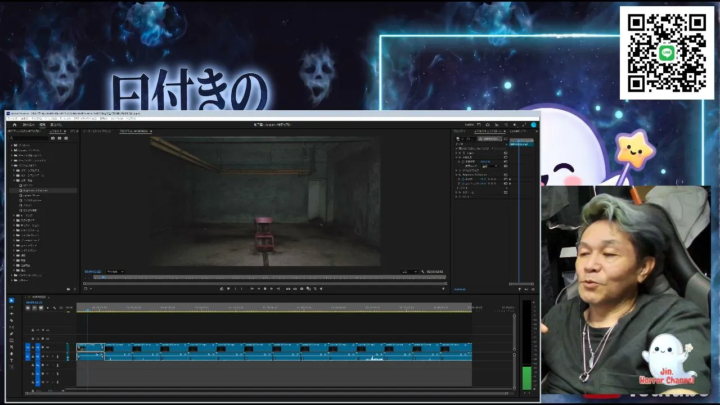The image size is (720, 405).
Task: Toggle V1 track output eye
Action: [48, 347]
